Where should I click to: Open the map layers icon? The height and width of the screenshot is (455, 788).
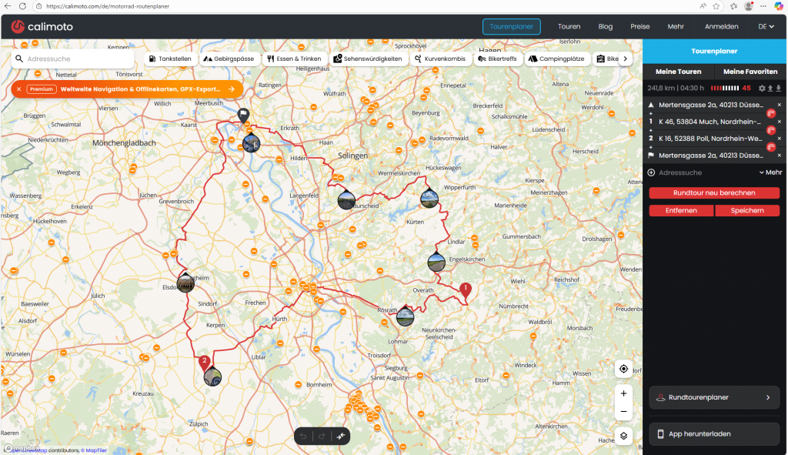click(x=623, y=435)
